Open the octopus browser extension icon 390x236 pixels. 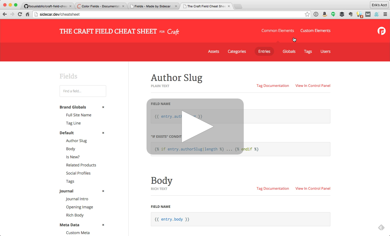(x=376, y=14)
